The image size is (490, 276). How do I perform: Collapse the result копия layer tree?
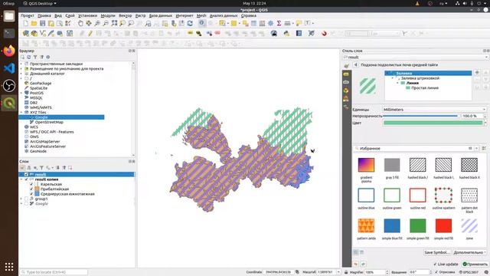[x=21, y=179]
